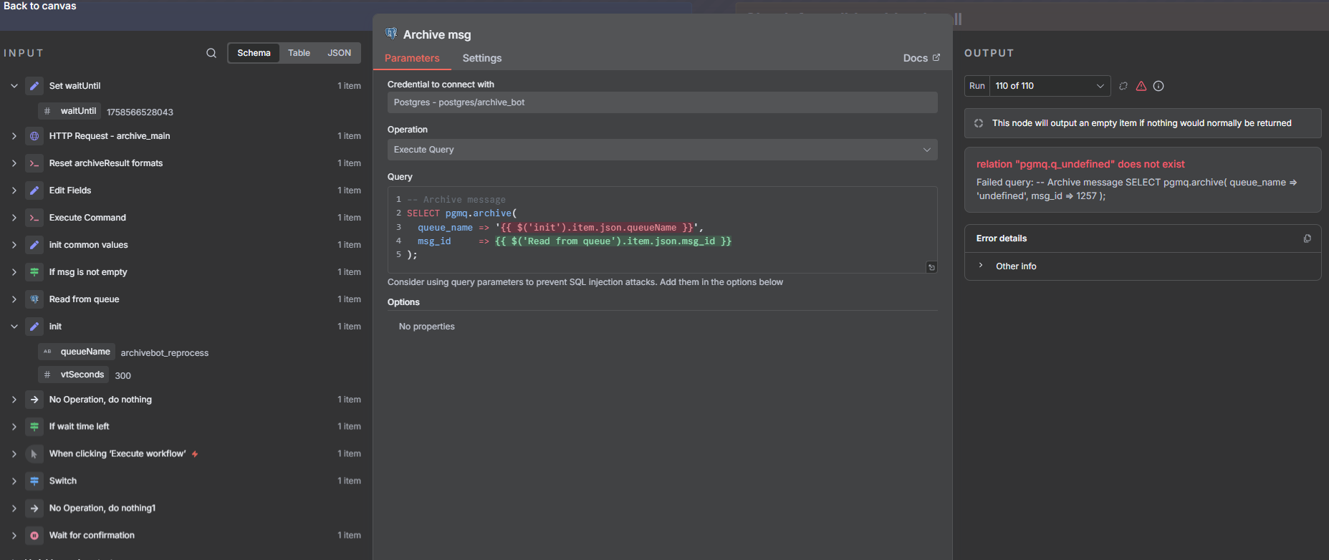Screen dimensions: 1329x560
Task: Open the Operation dropdown
Action: pos(662,150)
